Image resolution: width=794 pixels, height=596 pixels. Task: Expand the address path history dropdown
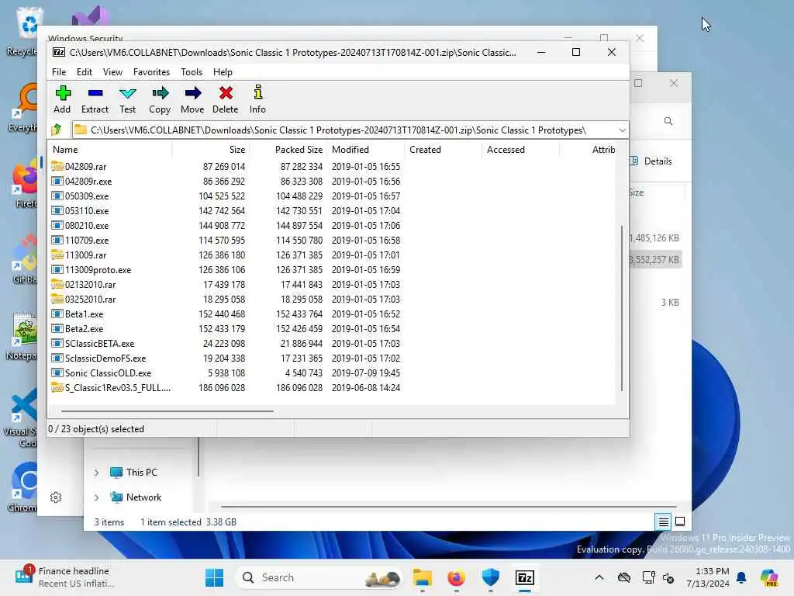point(622,130)
